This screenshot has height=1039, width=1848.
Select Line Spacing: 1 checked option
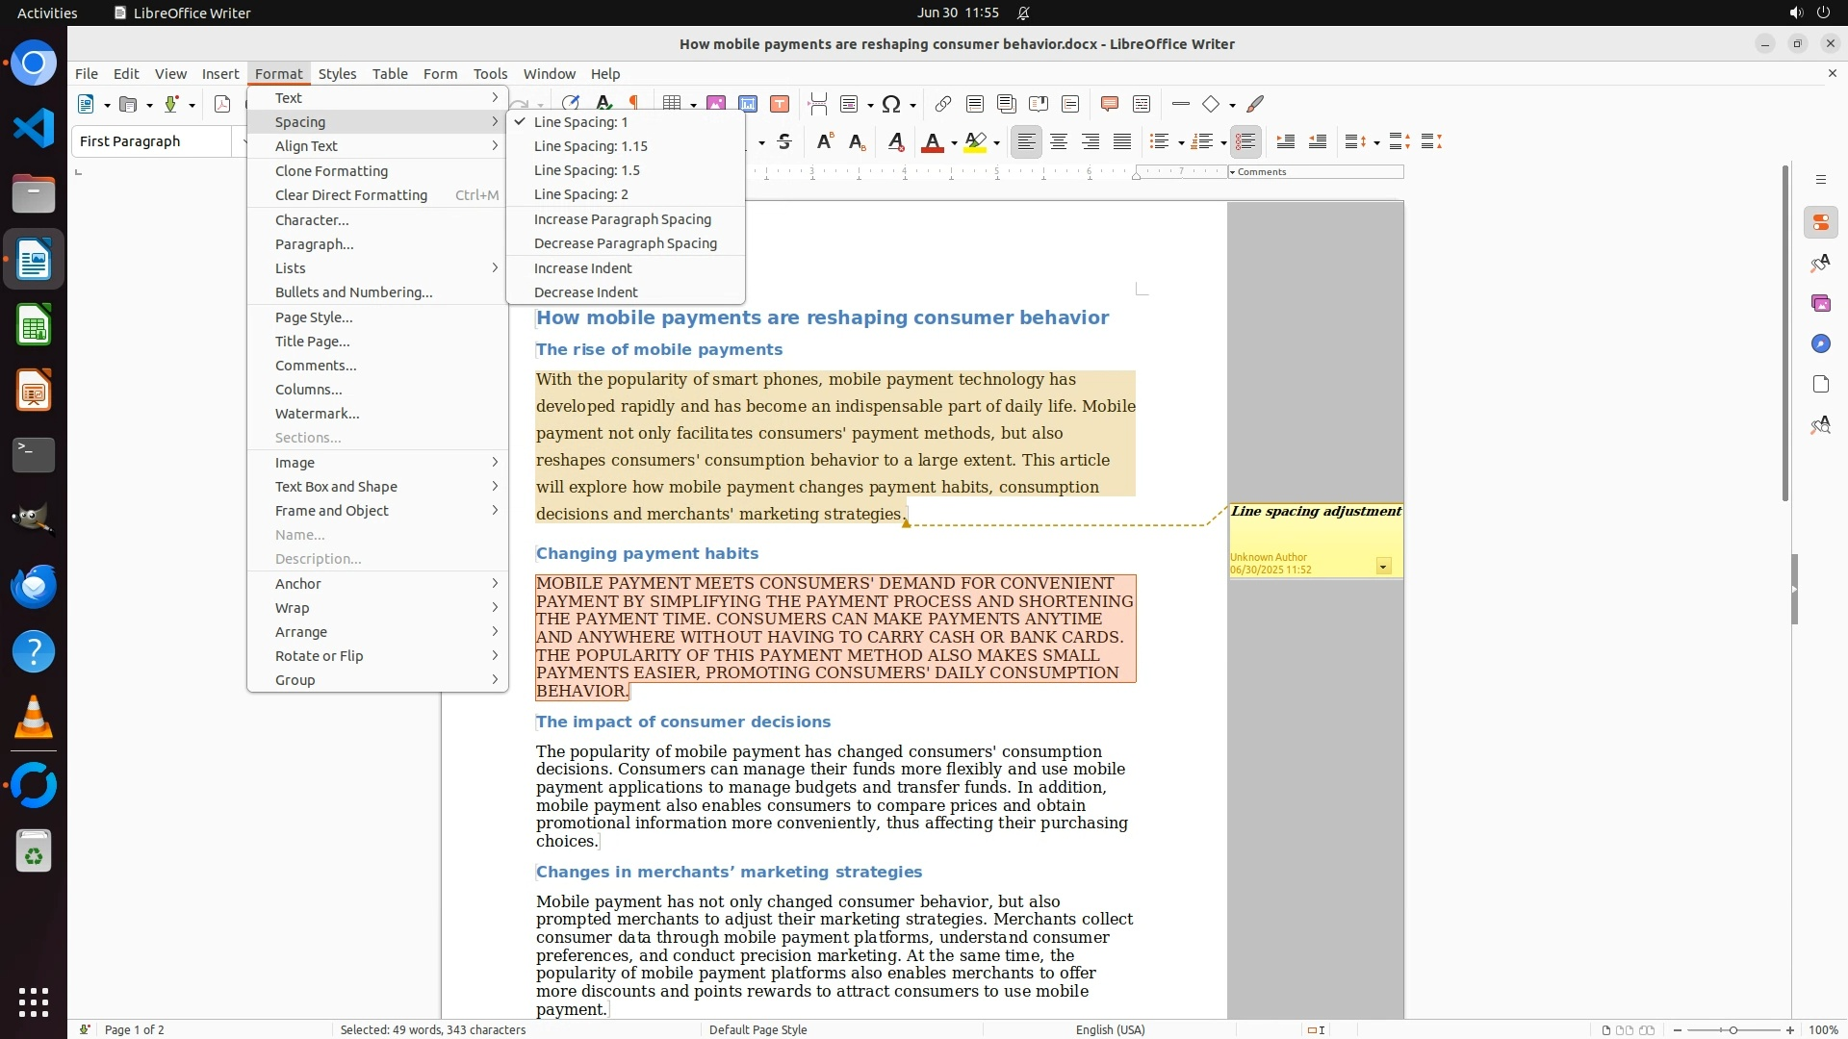[580, 122]
